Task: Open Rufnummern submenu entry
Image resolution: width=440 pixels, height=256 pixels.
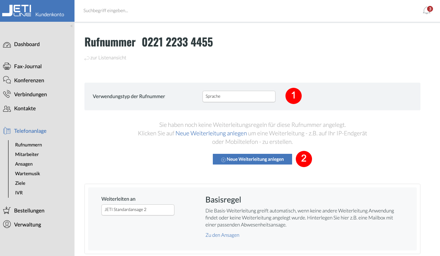Action: coord(29,145)
